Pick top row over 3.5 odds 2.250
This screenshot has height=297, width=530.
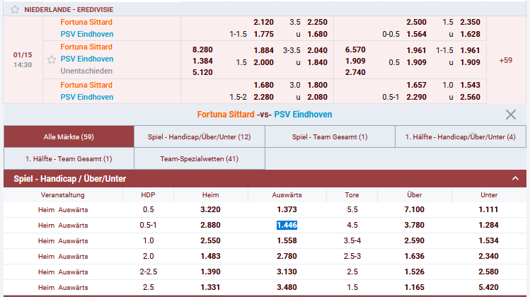coord(317,23)
